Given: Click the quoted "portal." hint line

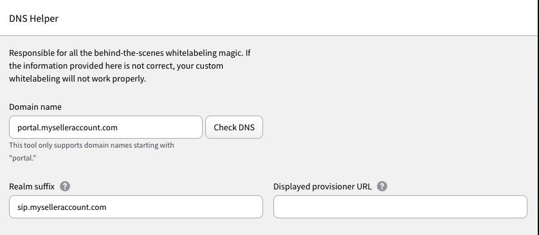Looking at the screenshot, I should [23, 158].
